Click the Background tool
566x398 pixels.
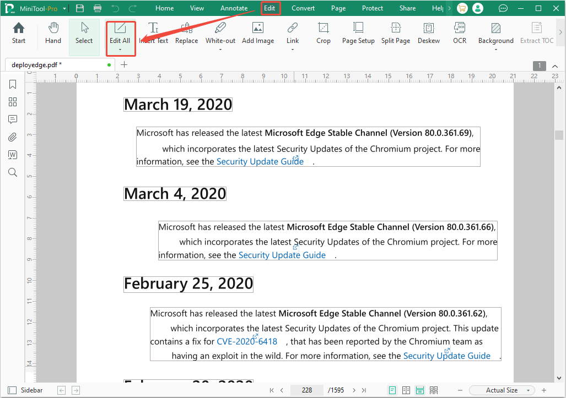click(495, 33)
